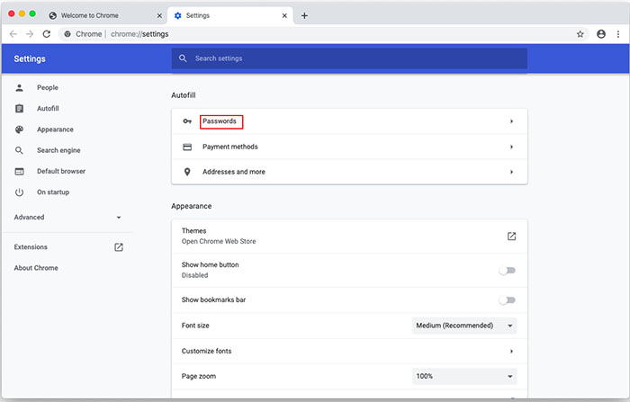Click the Settings header title
The height and width of the screenshot is (402, 630).
click(30, 58)
